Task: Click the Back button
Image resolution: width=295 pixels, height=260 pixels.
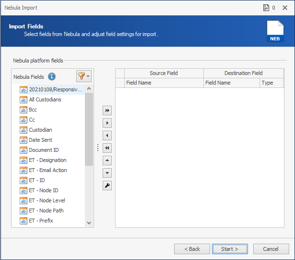Action: coord(192,249)
